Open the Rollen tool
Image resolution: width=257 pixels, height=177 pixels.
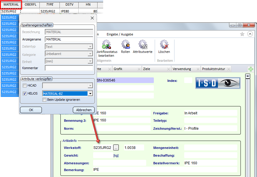pos(126,45)
